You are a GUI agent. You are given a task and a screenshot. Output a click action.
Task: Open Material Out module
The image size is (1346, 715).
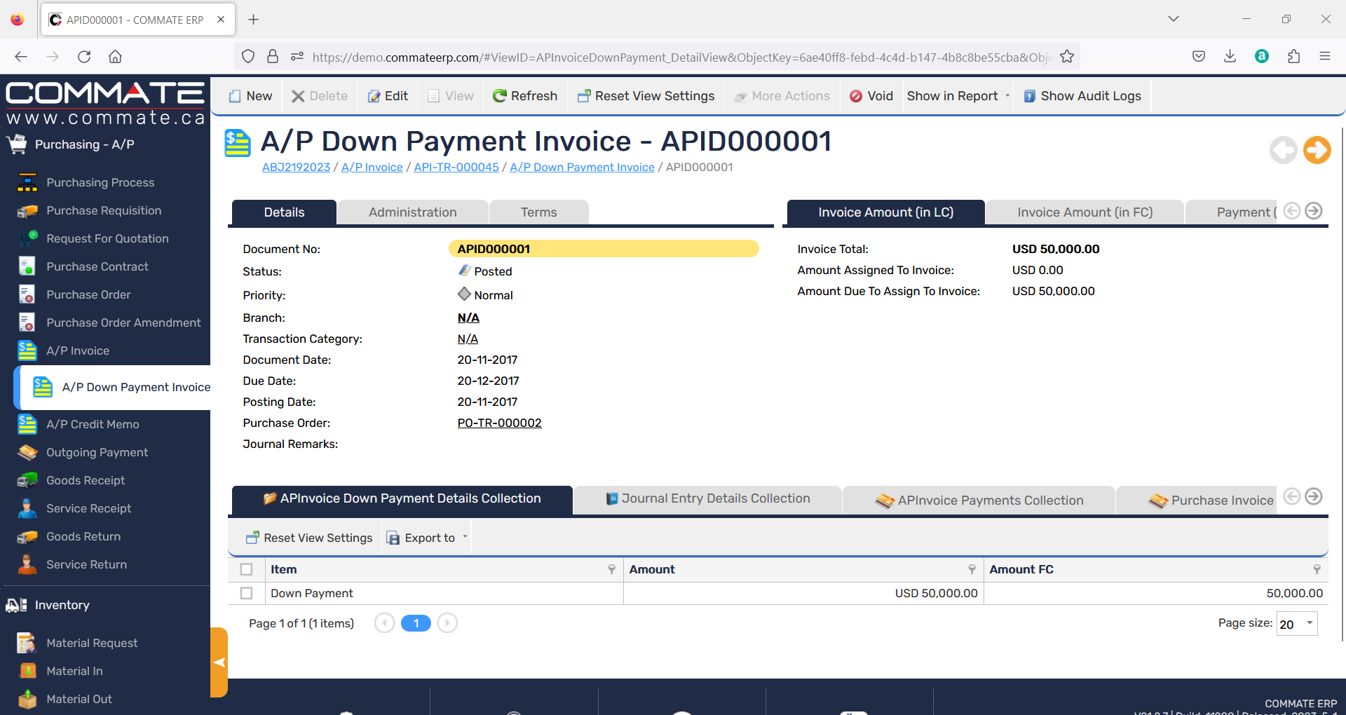(x=79, y=699)
